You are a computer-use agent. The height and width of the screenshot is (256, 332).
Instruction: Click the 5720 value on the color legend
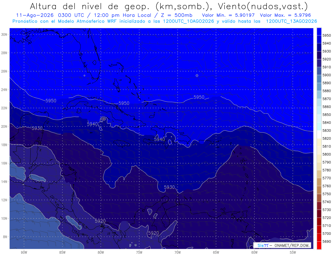(326, 218)
